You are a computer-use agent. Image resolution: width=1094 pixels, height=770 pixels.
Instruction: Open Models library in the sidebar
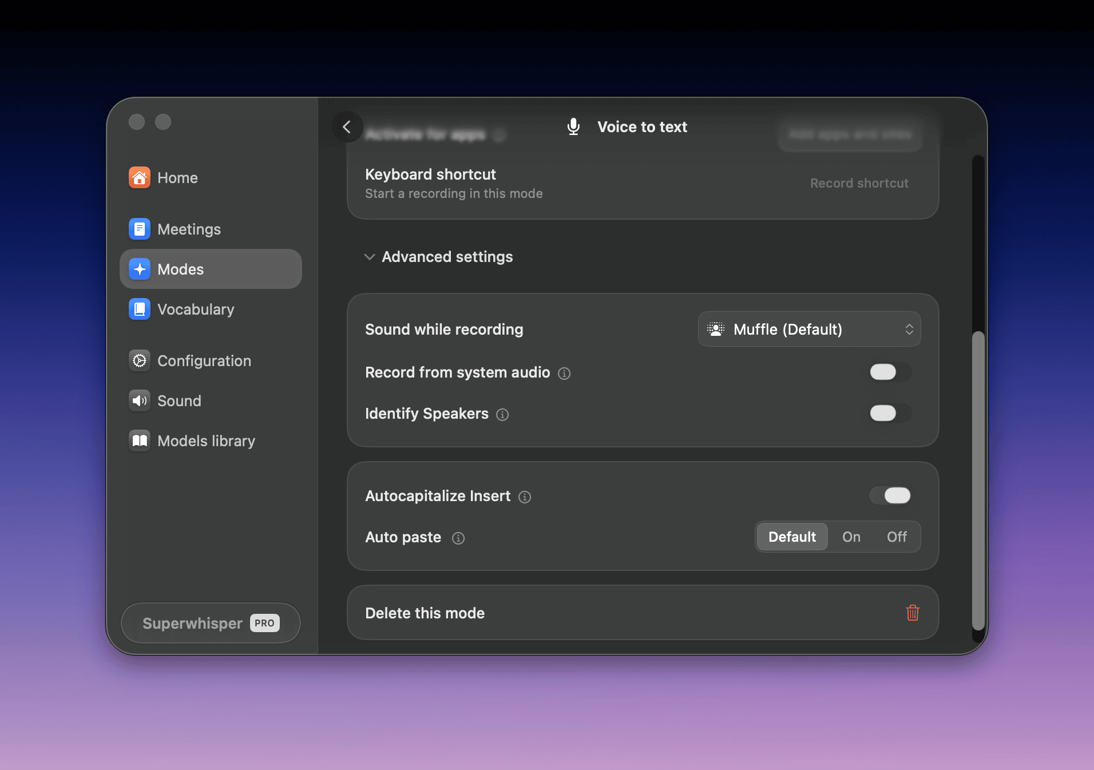[211, 441]
